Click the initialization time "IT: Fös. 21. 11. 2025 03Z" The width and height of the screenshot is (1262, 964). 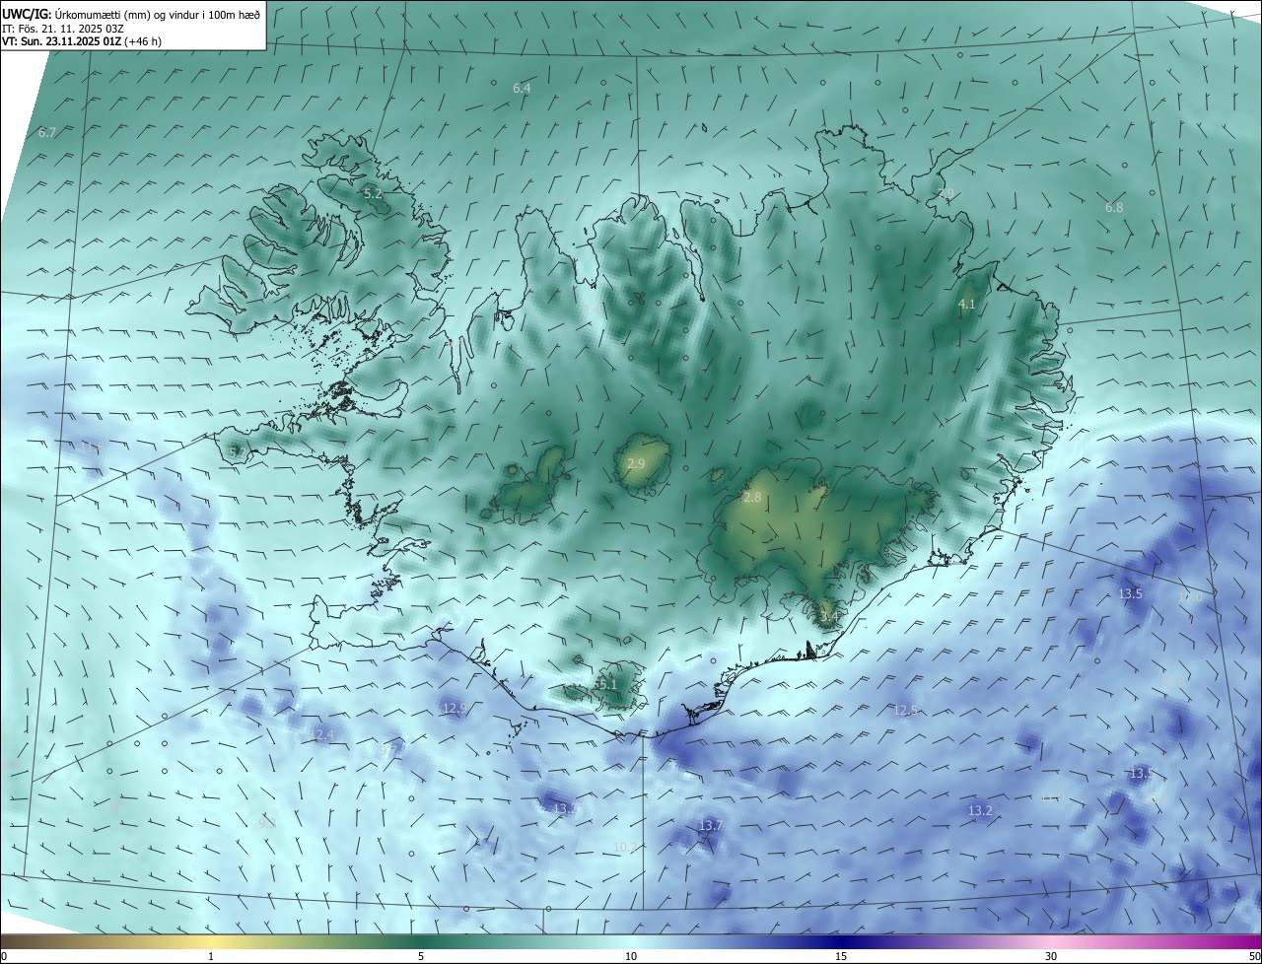[x=62, y=29]
